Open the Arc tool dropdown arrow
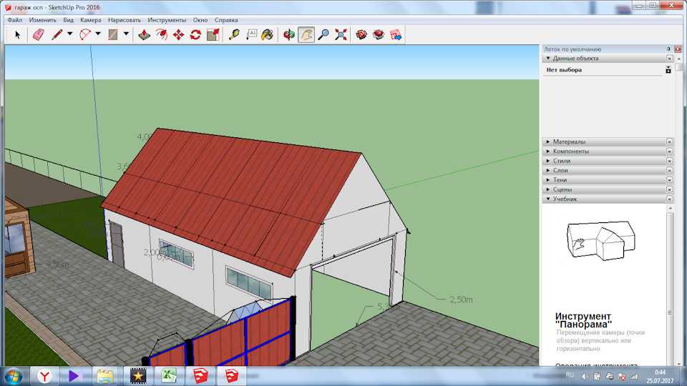The width and height of the screenshot is (687, 386). point(98,34)
